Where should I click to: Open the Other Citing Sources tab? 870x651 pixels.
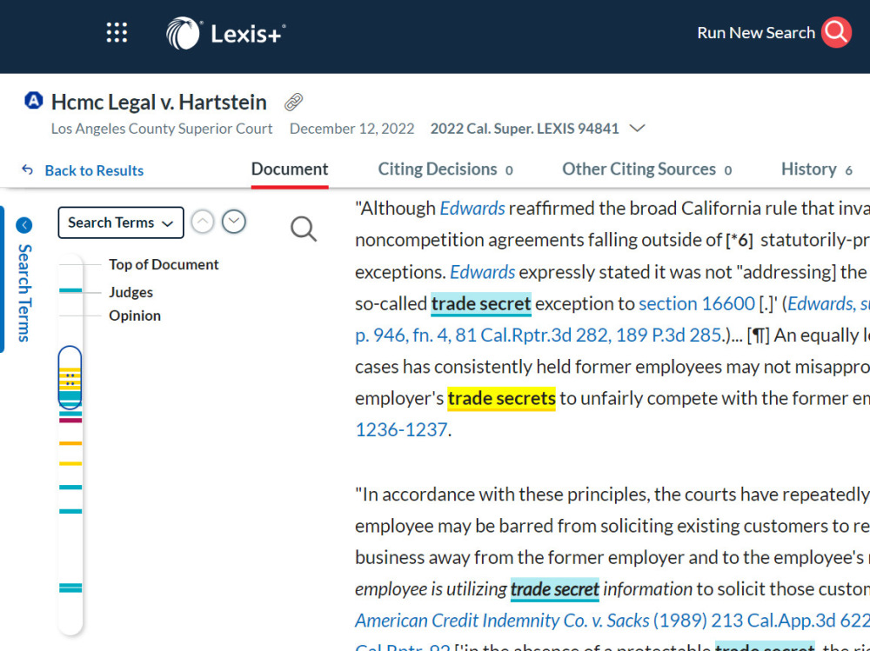(646, 169)
